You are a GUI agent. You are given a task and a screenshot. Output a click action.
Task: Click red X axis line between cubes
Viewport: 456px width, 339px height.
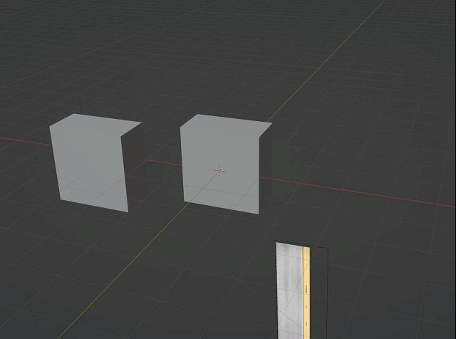(160, 162)
